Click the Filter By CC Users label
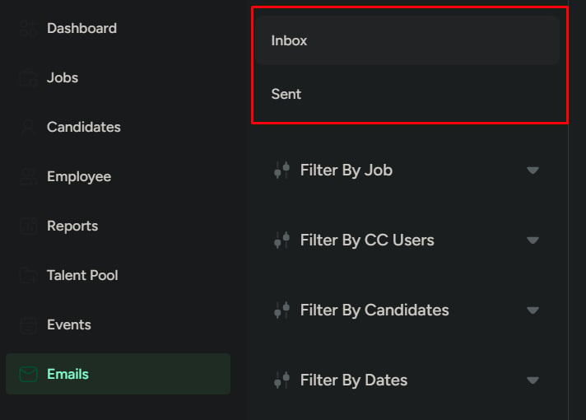Screen dimensions: 586x420 point(367,240)
